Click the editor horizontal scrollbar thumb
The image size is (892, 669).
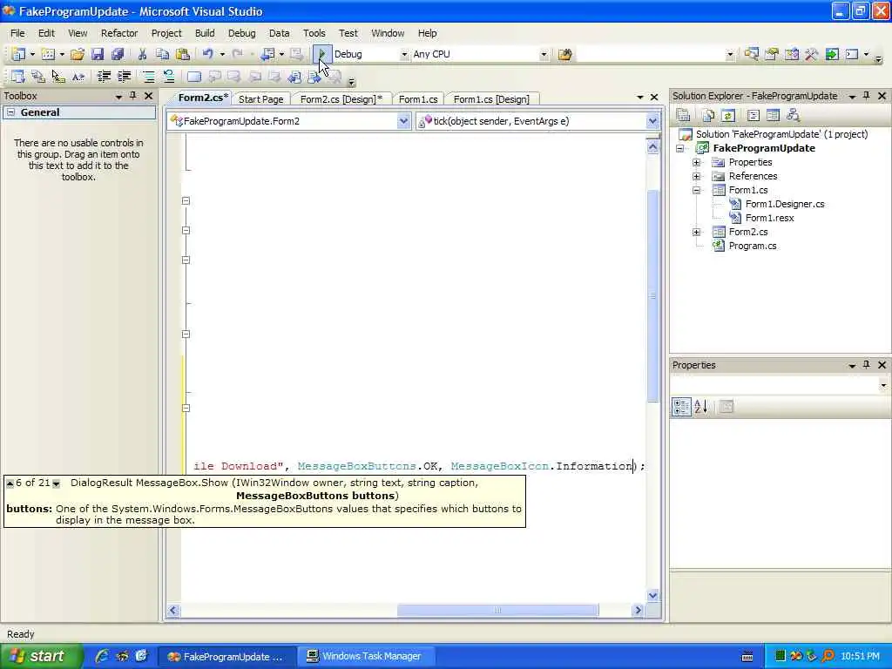point(497,610)
